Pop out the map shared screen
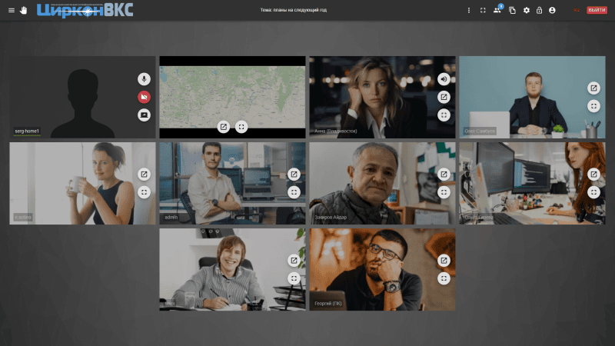This screenshot has height=346, width=615. click(x=223, y=127)
